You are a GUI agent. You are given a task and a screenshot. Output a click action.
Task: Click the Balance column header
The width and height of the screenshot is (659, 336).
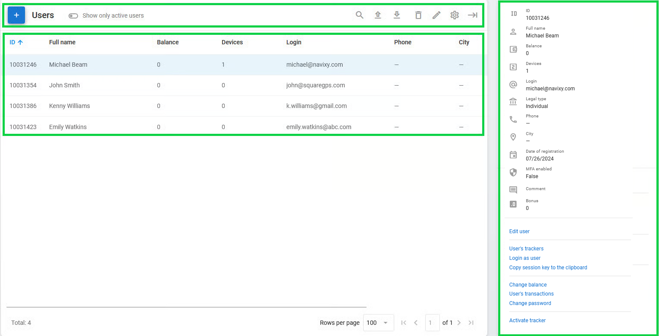[x=167, y=42]
